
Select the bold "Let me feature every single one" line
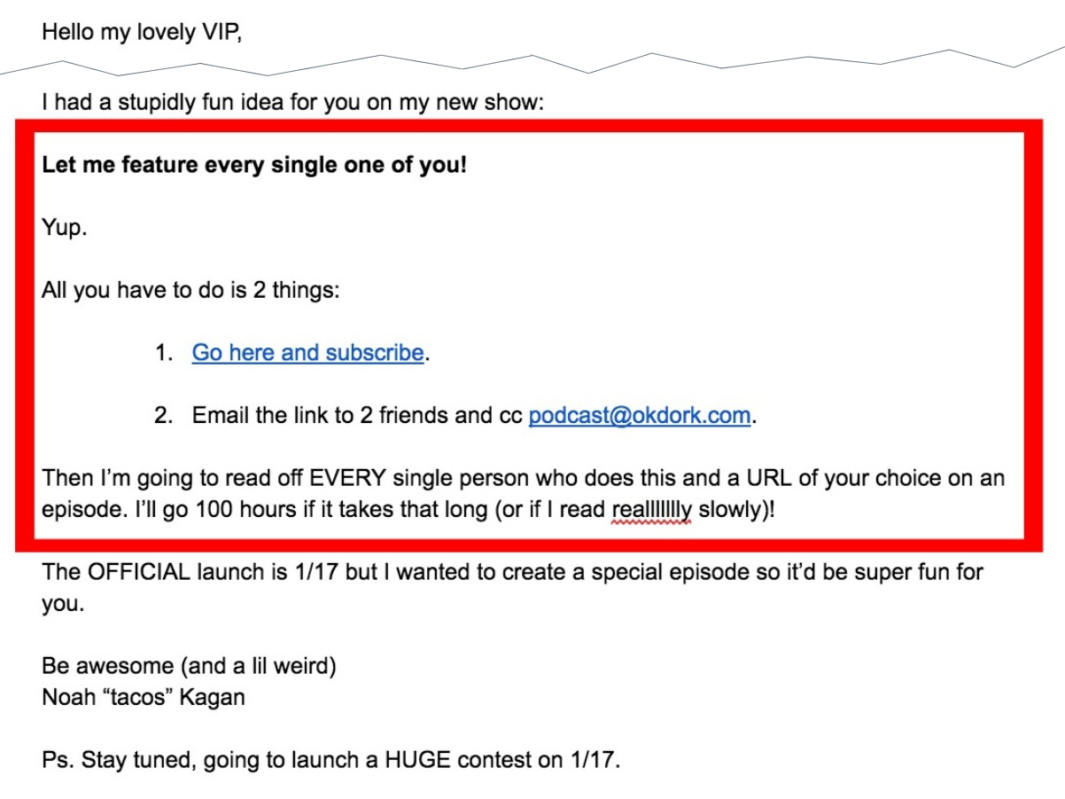point(253,165)
